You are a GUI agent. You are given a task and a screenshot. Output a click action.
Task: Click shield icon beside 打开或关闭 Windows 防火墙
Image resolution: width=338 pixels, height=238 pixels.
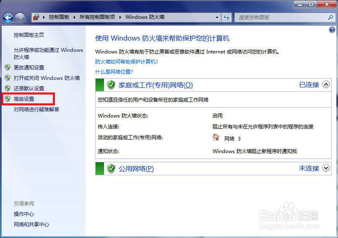(8, 78)
